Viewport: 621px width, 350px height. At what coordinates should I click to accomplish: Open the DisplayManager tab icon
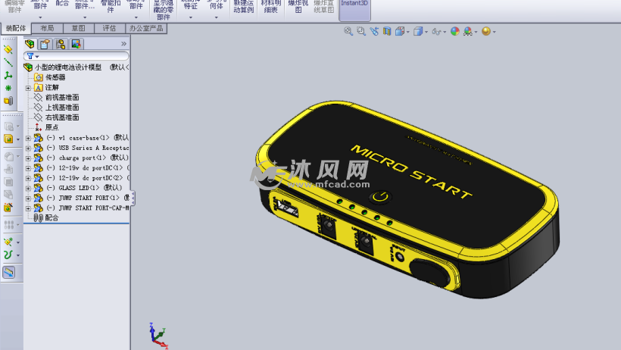(76, 44)
